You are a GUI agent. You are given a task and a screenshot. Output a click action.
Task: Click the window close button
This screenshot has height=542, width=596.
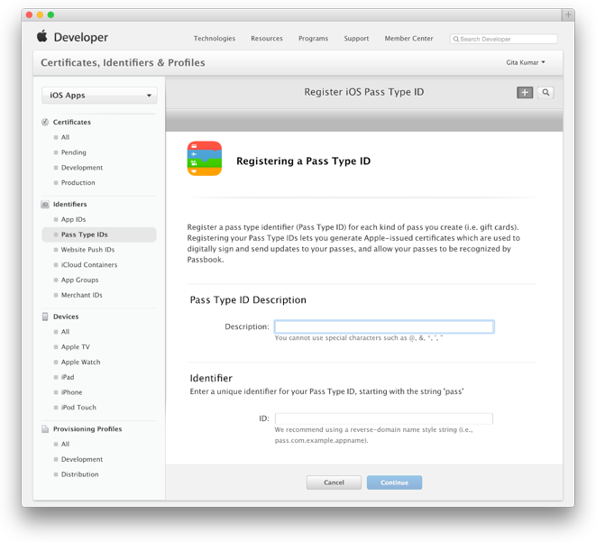pyautogui.click(x=29, y=14)
